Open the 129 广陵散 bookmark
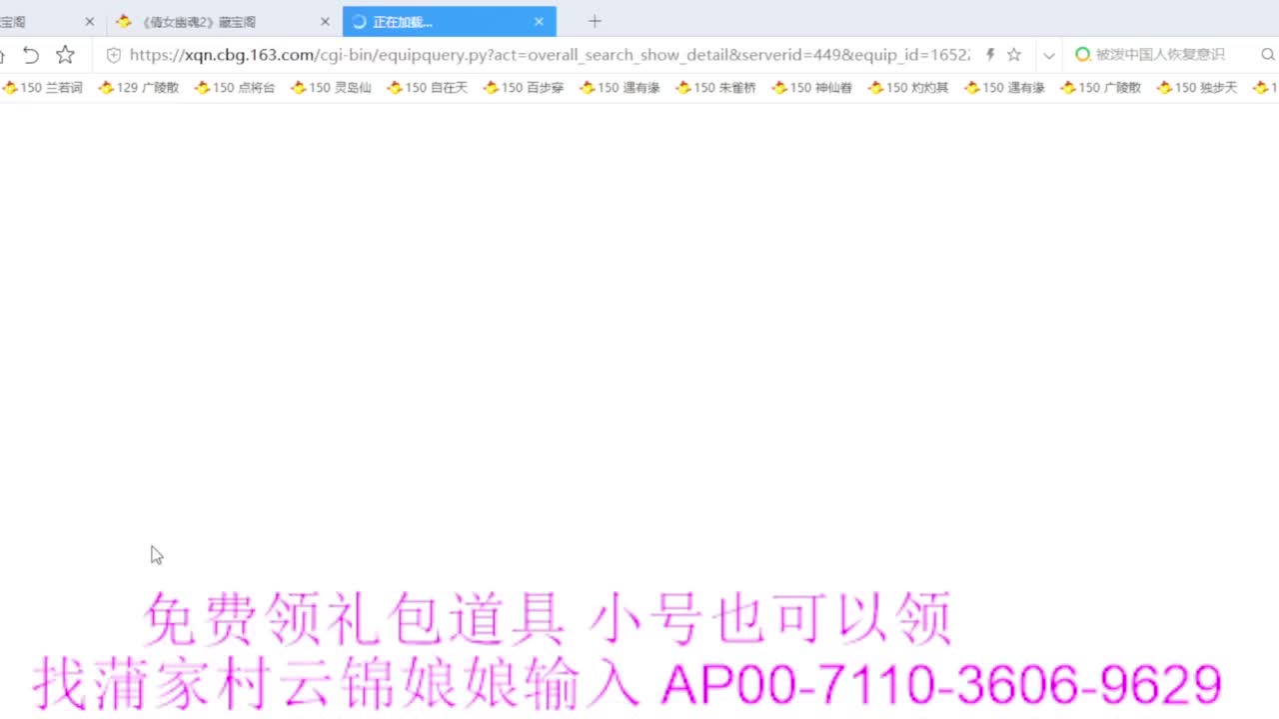1279x719 pixels. click(x=139, y=87)
